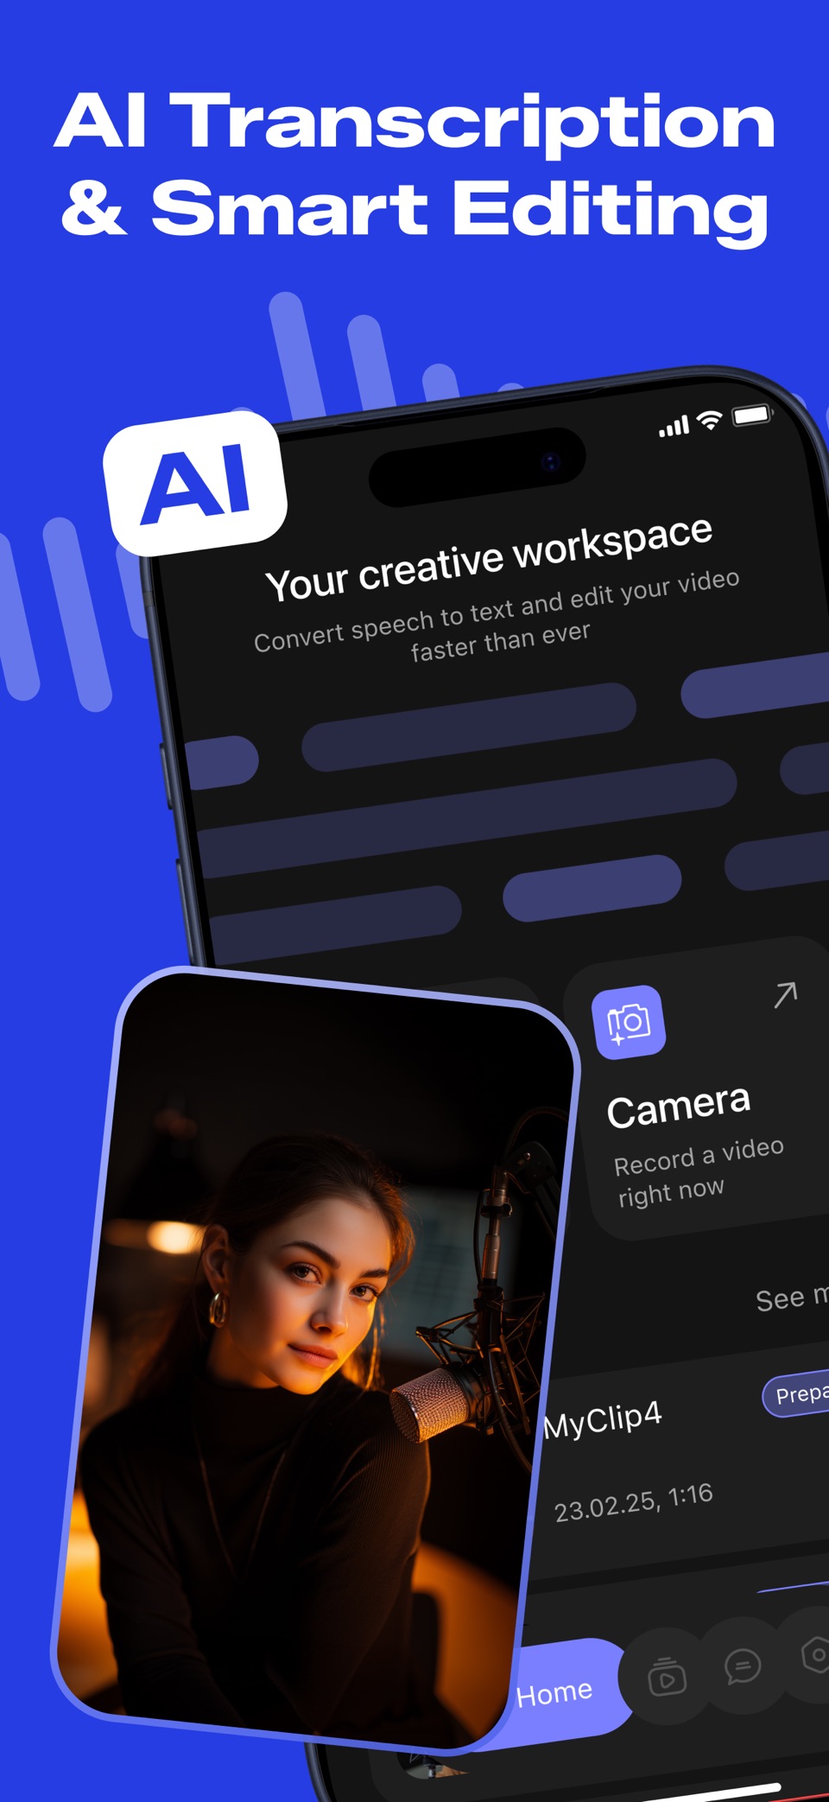Open the MyClip4 project

[603, 1419]
